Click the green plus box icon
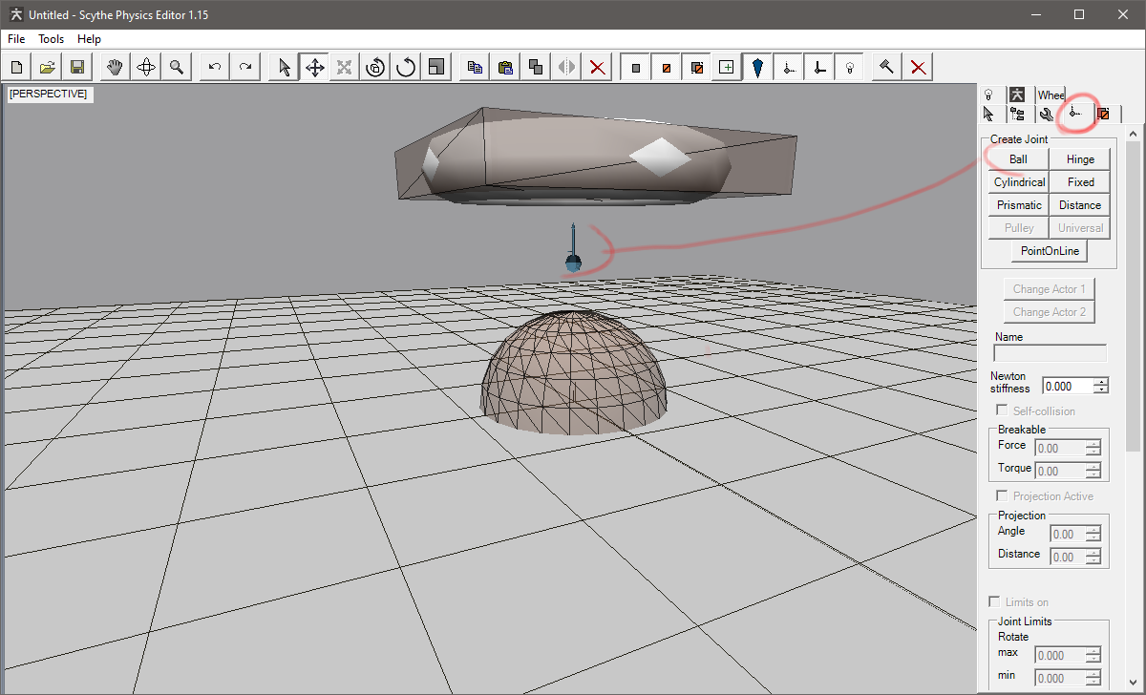Viewport: 1146px width, 695px height. pyautogui.click(x=727, y=67)
